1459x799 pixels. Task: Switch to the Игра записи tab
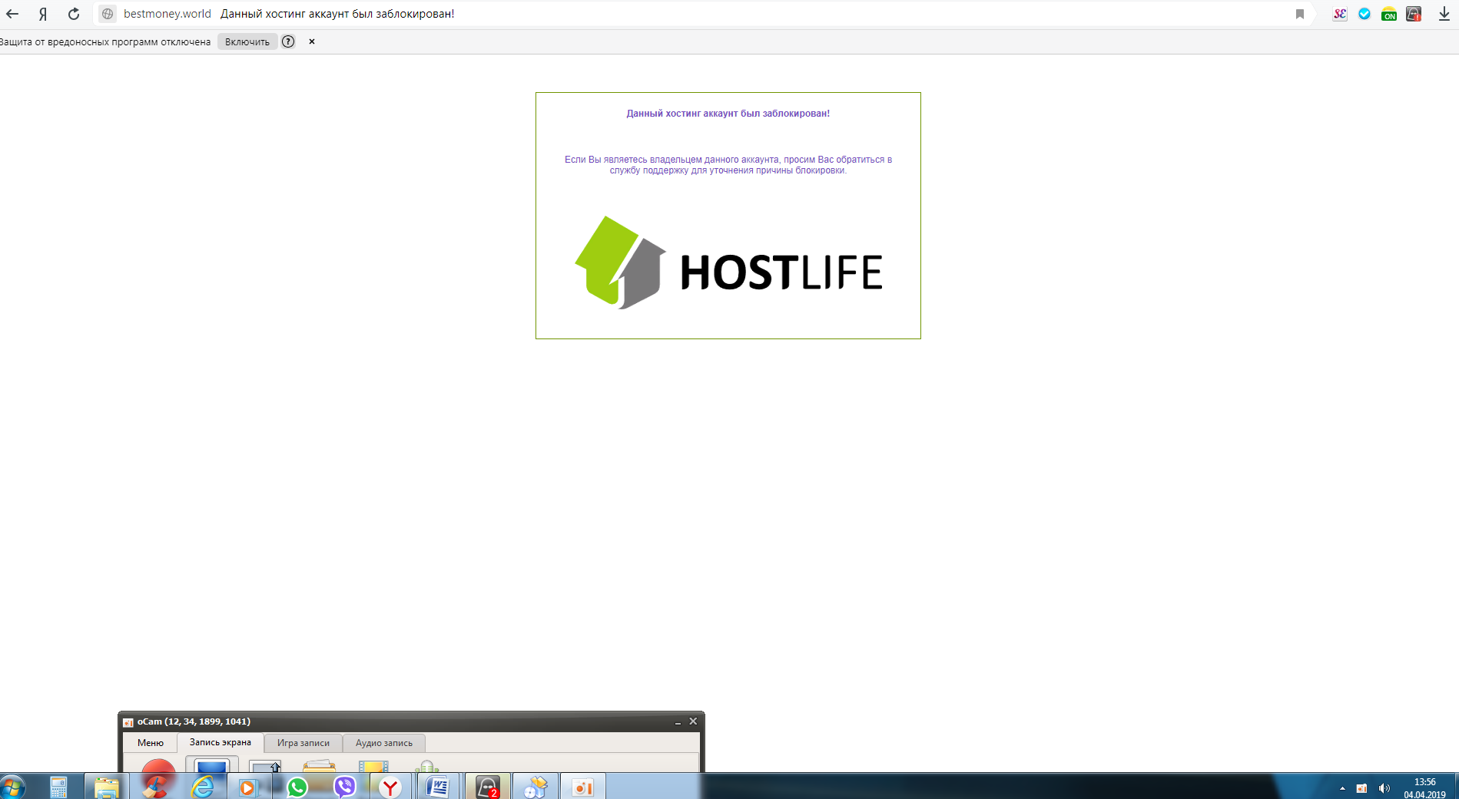[303, 743]
